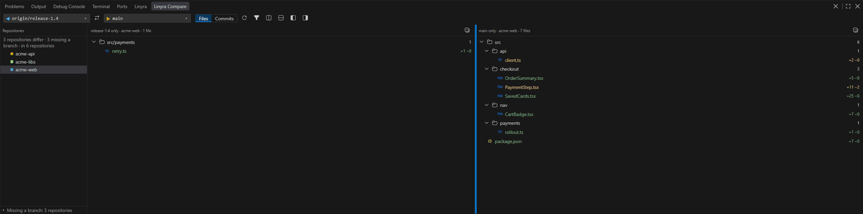Viewport: 863px width, 214px height.
Task: Click the Repositories header label
Action: click(13, 31)
